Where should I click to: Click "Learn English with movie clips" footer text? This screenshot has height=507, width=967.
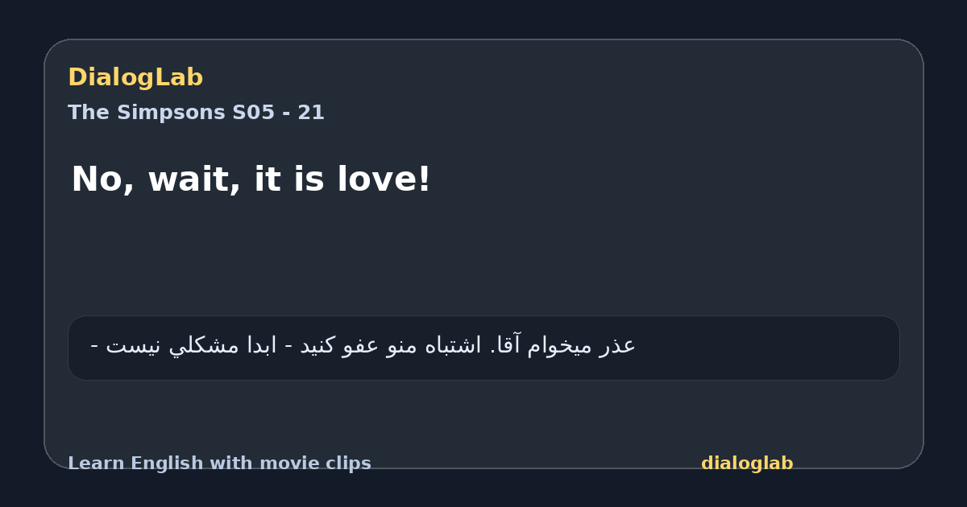(x=219, y=464)
